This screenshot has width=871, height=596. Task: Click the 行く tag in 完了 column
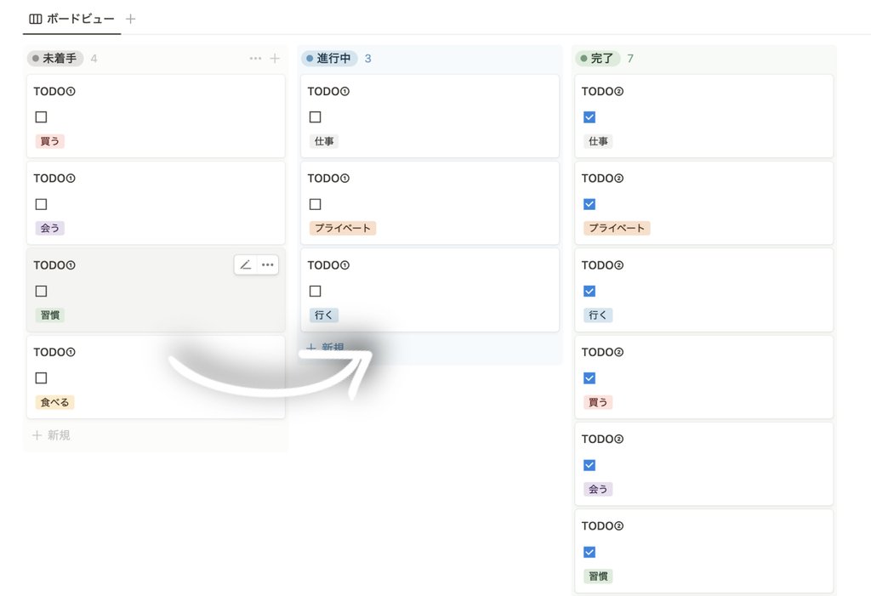598,315
